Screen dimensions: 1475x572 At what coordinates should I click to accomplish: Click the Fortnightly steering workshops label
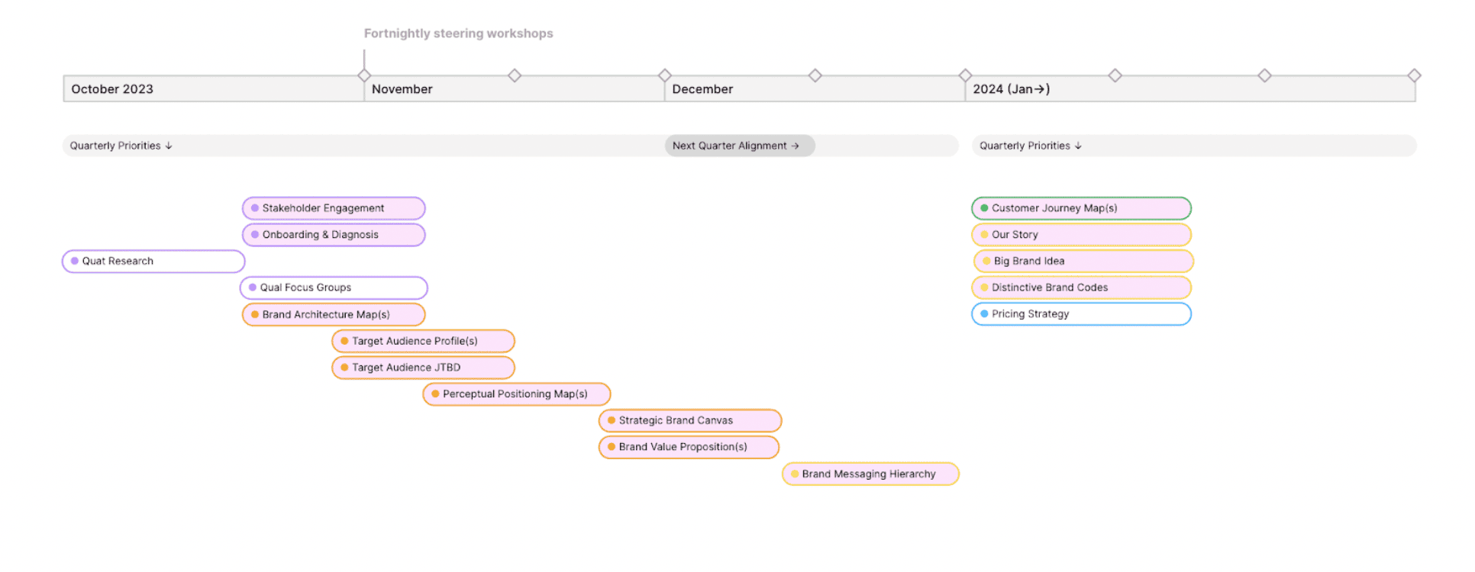pos(458,34)
